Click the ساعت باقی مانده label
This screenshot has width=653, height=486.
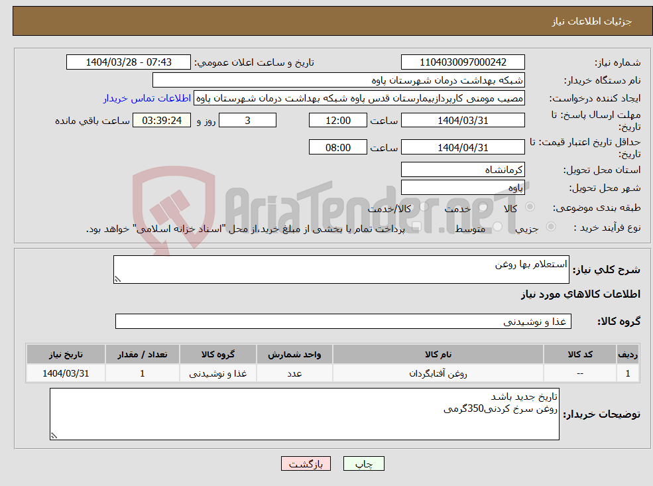click(92, 121)
